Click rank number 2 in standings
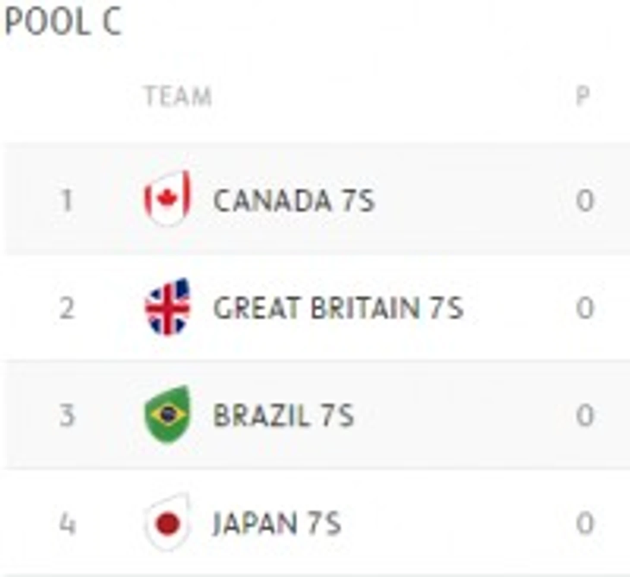Viewport: 630px width, 577px height. [66, 308]
